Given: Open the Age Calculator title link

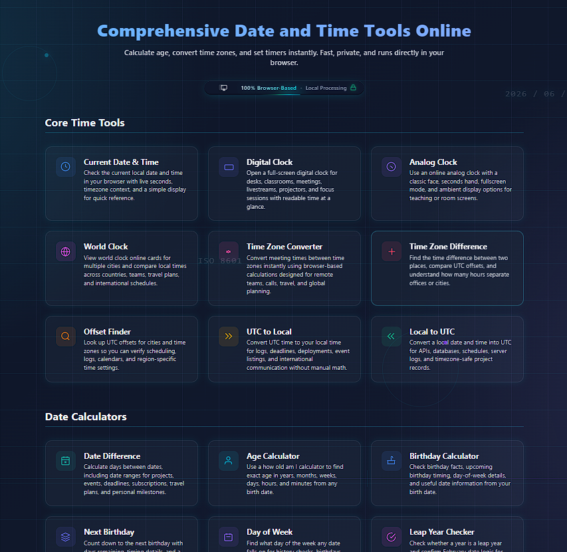Looking at the screenshot, I should tap(273, 456).
